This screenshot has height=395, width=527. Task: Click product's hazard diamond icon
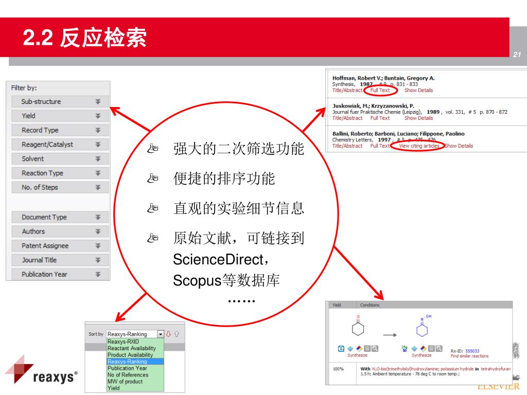coord(423,349)
